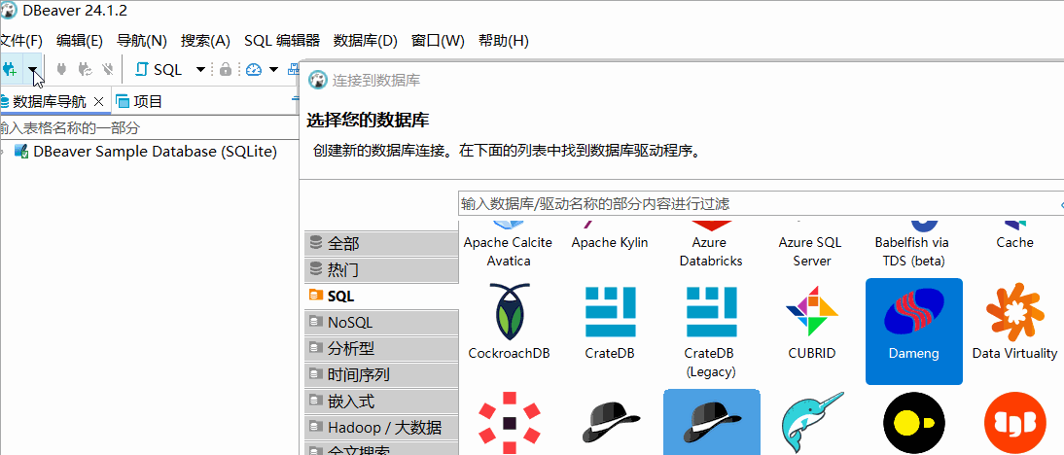Choose the Data Virtuality orange icon
The height and width of the screenshot is (455, 1064).
pyautogui.click(x=1014, y=312)
